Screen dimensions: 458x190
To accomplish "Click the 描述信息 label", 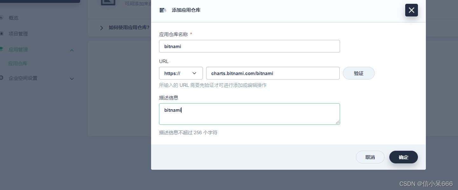I will coord(169,98).
